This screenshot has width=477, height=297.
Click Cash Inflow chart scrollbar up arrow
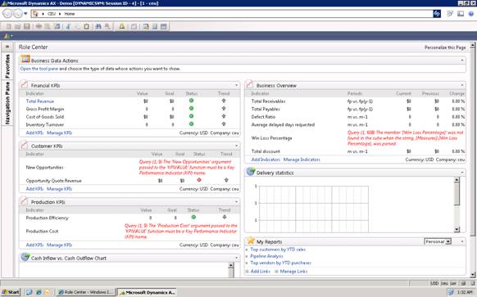point(231,266)
